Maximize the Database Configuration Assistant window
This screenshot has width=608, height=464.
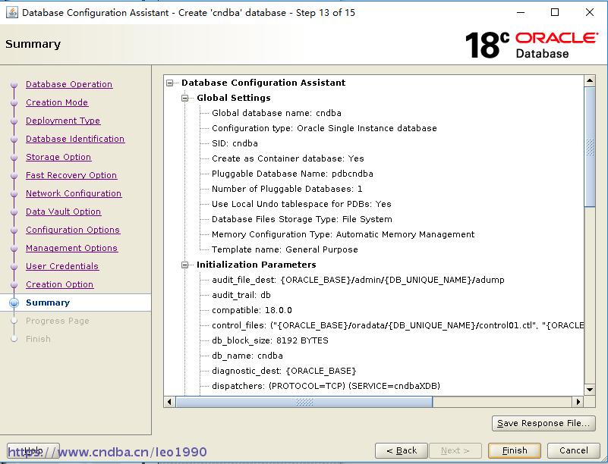pos(555,12)
